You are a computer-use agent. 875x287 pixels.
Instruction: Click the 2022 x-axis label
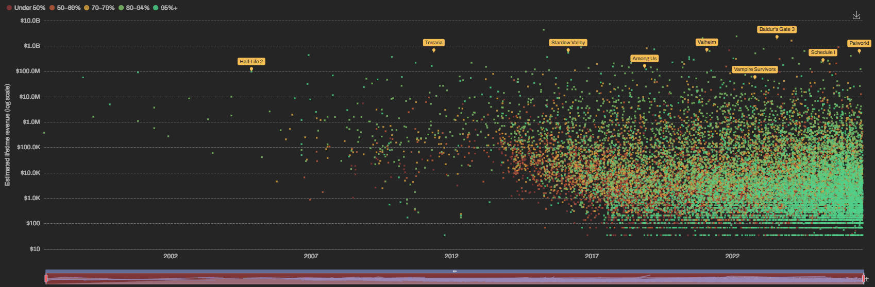click(732, 256)
